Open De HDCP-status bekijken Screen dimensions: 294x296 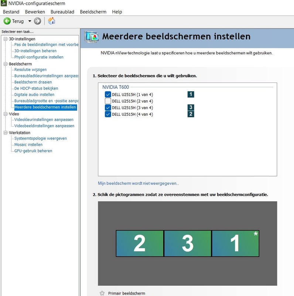click(x=36, y=88)
